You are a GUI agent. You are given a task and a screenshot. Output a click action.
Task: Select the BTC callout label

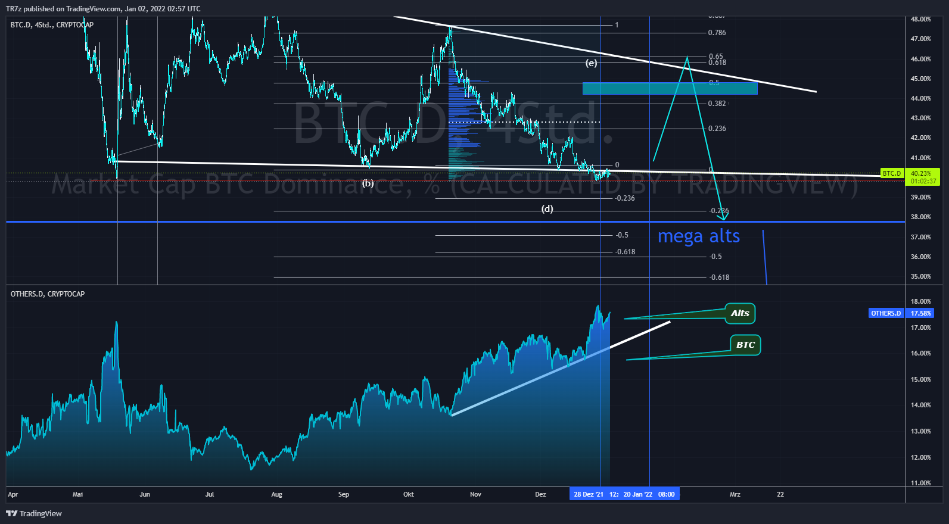[745, 345]
